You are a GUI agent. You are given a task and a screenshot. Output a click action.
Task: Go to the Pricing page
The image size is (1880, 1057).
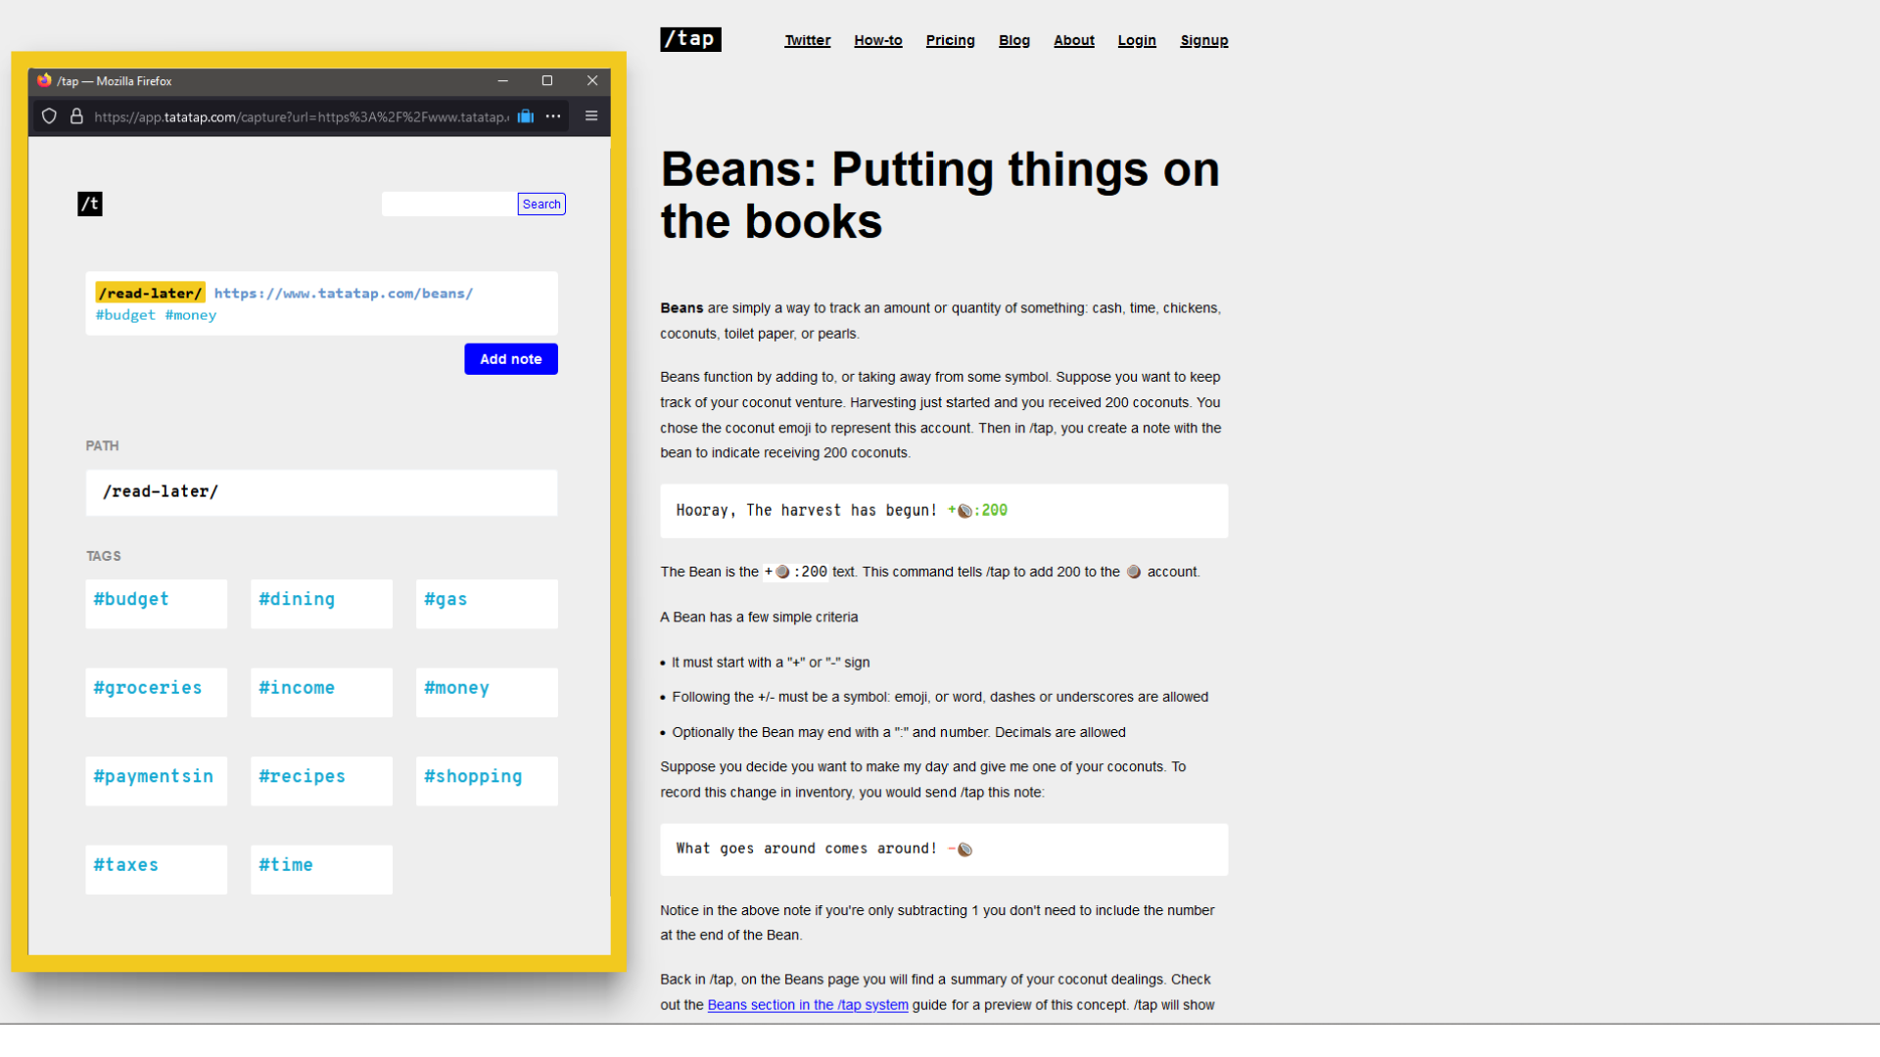(951, 40)
